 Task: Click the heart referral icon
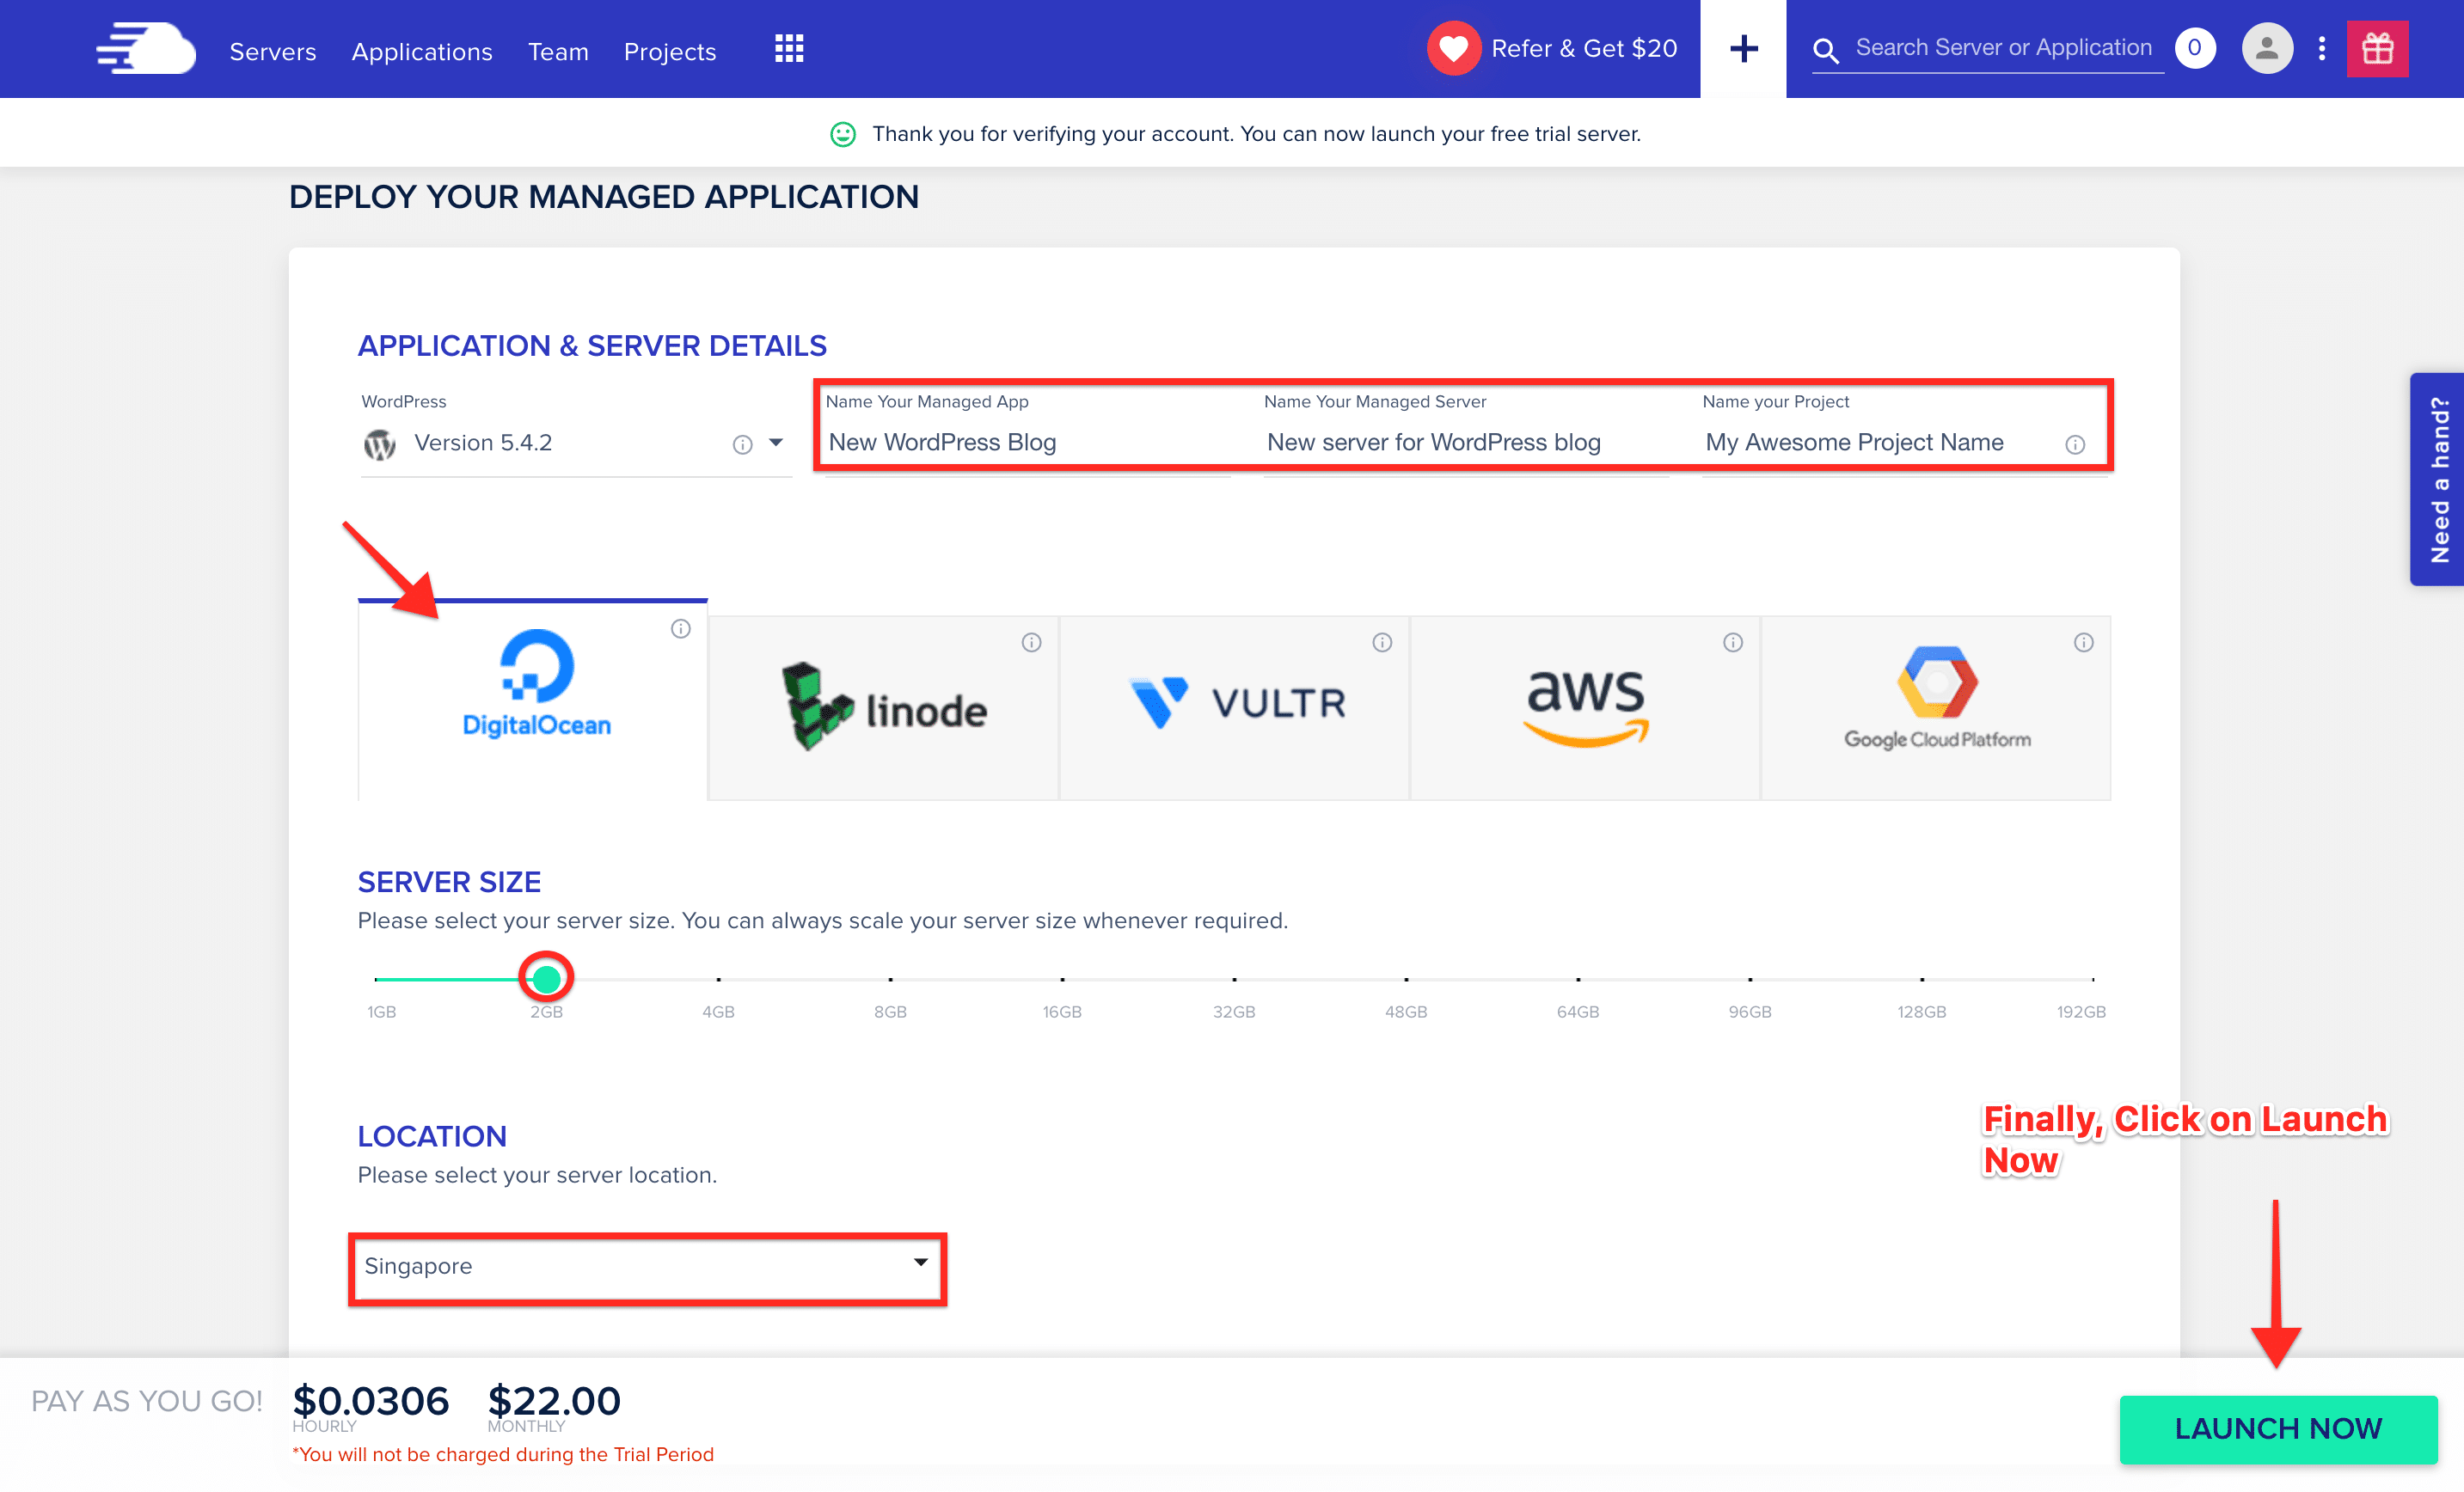pos(1453,48)
